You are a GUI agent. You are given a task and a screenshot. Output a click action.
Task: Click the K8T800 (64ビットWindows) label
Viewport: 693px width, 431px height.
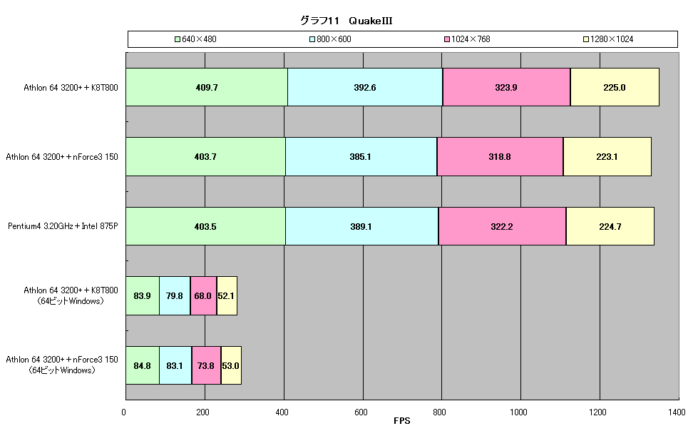pyautogui.click(x=71, y=295)
